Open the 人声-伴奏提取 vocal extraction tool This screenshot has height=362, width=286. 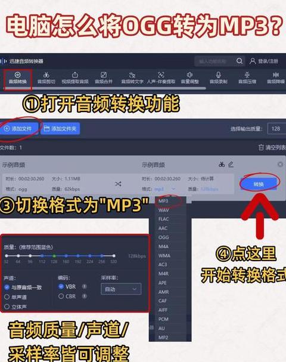[161, 78]
